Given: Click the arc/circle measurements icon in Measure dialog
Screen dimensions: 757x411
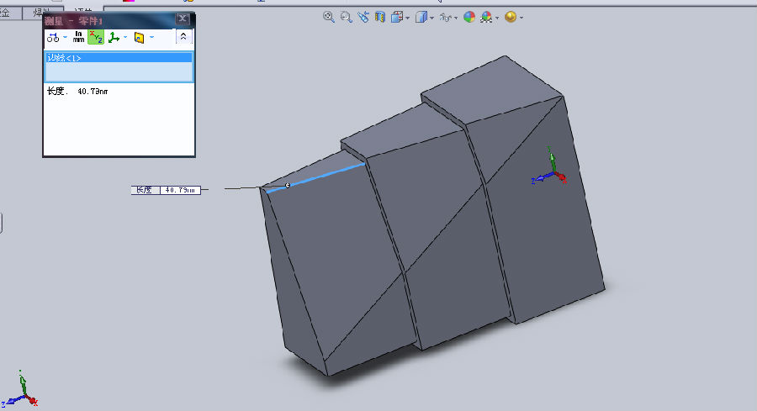Looking at the screenshot, I should click(x=52, y=37).
